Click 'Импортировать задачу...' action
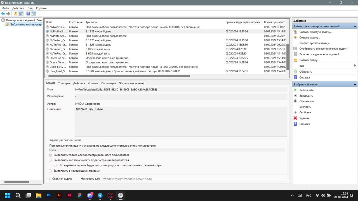The width and height of the screenshot is (358, 201). point(315,43)
